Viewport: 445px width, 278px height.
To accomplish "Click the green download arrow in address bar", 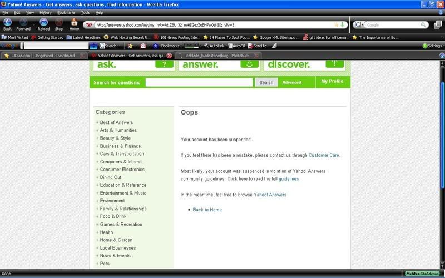I will (x=343, y=25).
